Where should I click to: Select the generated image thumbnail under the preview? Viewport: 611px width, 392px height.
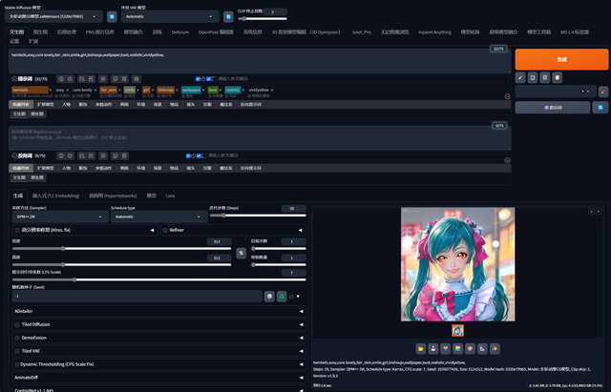pyautogui.click(x=457, y=331)
